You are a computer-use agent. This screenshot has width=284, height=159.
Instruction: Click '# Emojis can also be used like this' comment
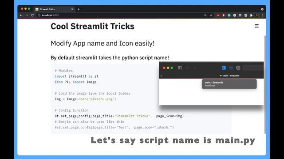(x=90, y=122)
